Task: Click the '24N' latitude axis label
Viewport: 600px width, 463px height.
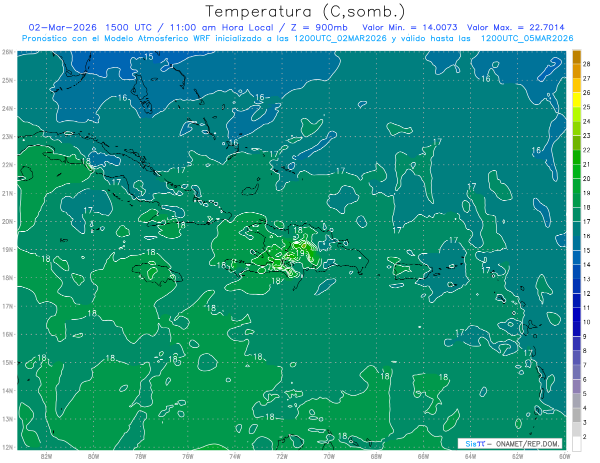Action: (x=7, y=108)
